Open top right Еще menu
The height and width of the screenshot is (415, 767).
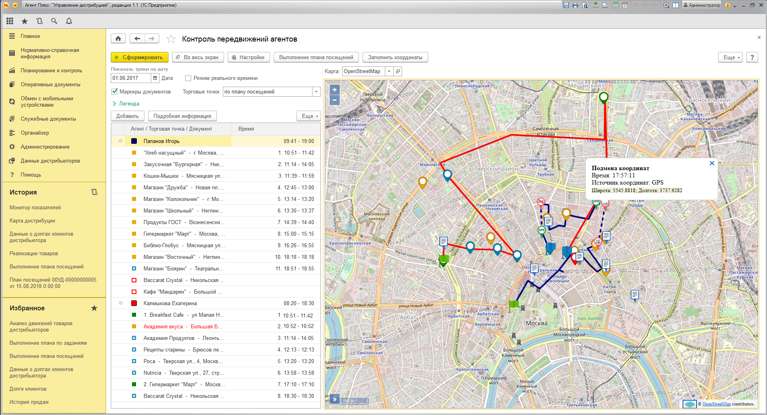click(x=731, y=58)
